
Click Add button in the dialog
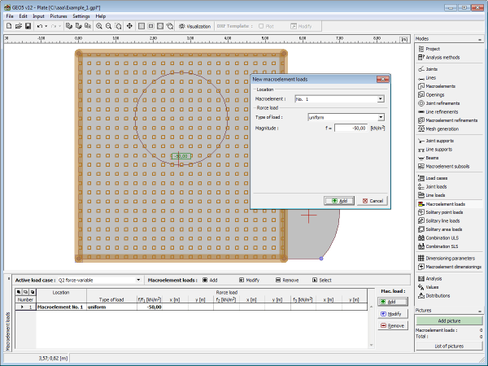pos(339,200)
